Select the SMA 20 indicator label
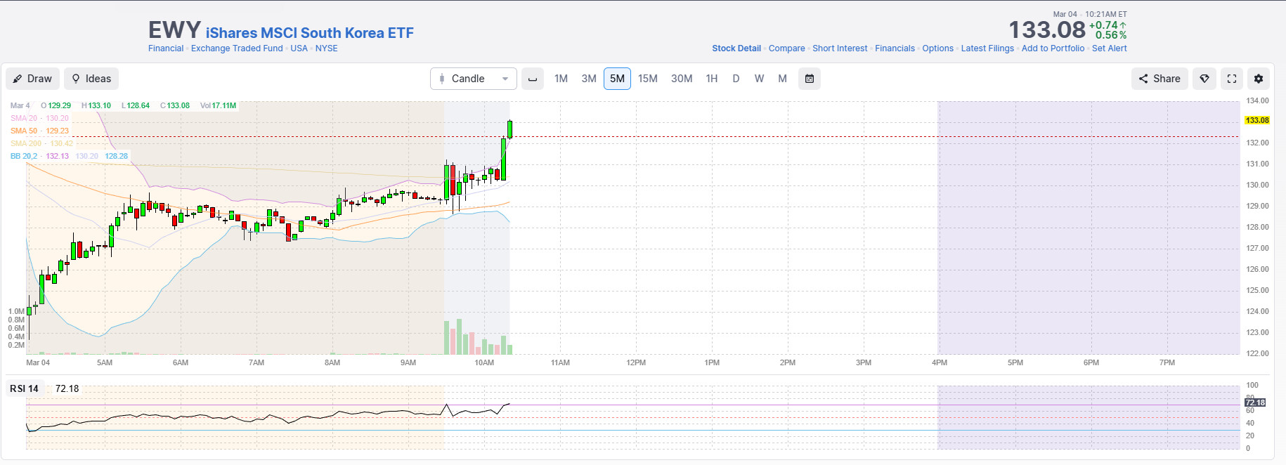 (24, 118)
